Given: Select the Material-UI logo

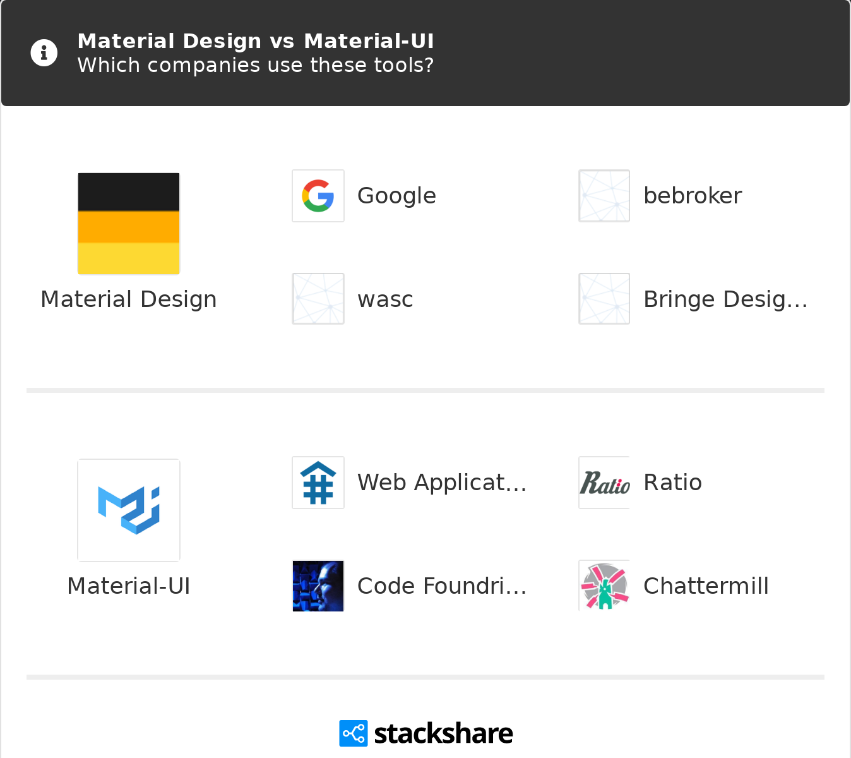Looking at the screenshot, I should click(129, 510).
